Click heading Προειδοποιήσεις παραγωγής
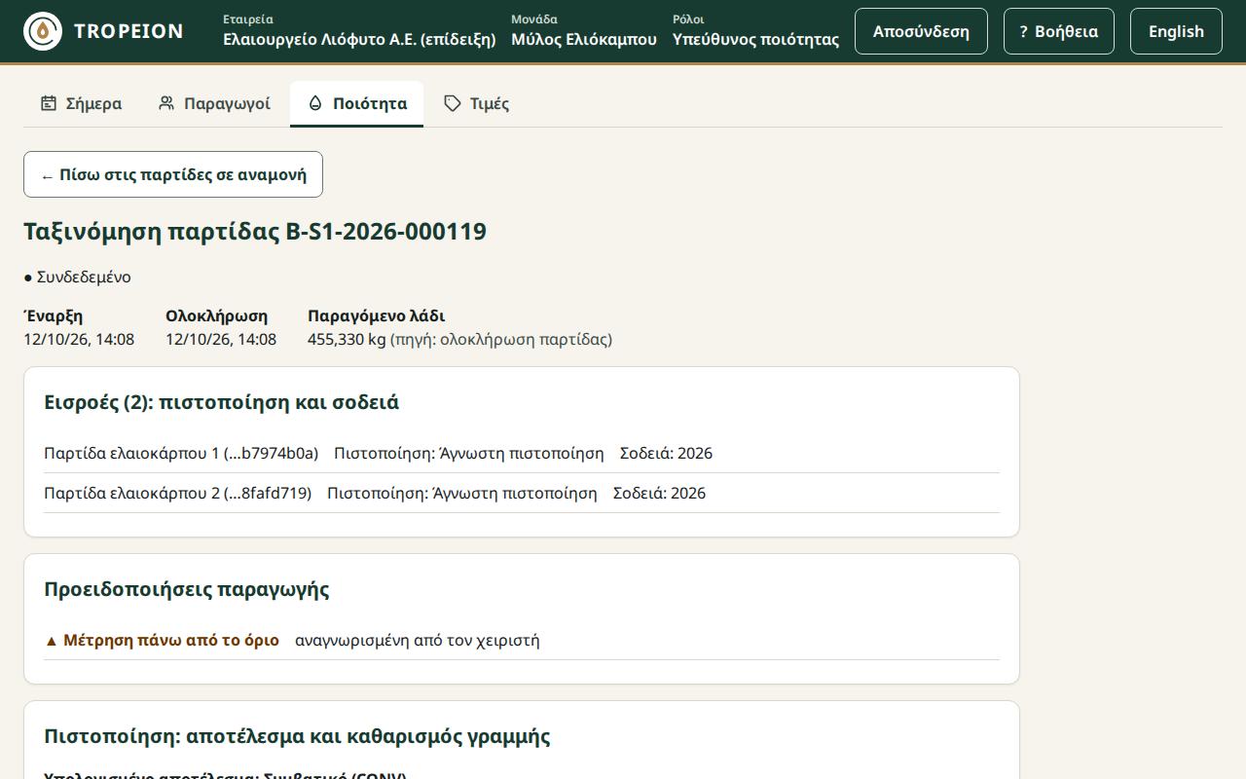This screenshot has height=779, width=1246. click(187, 590)
